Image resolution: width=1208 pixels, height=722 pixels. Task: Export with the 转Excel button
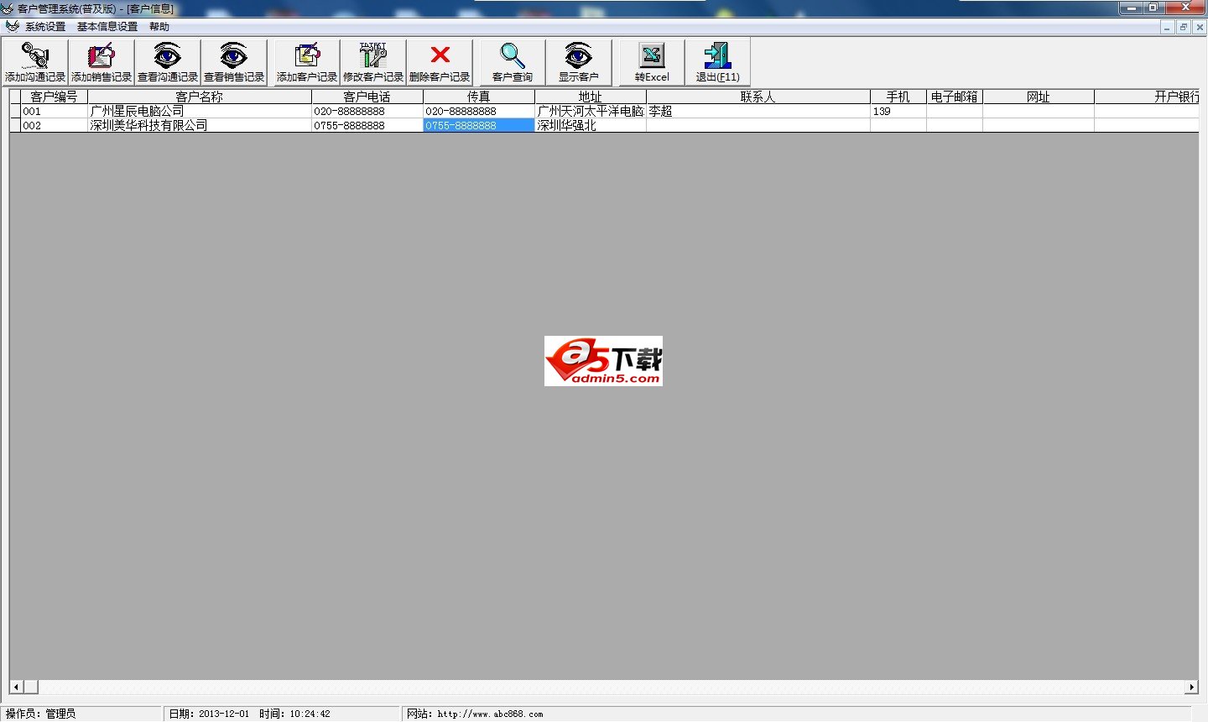(x=652, y=62)
